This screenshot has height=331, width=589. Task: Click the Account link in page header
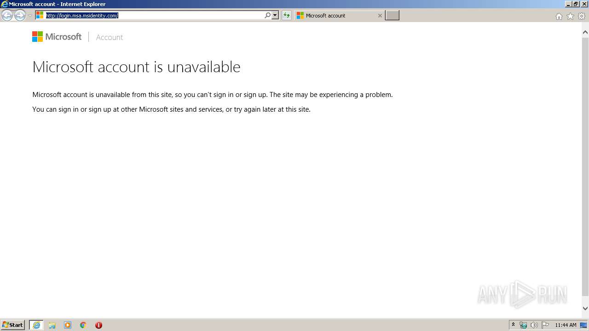click(x=110, y=37)
